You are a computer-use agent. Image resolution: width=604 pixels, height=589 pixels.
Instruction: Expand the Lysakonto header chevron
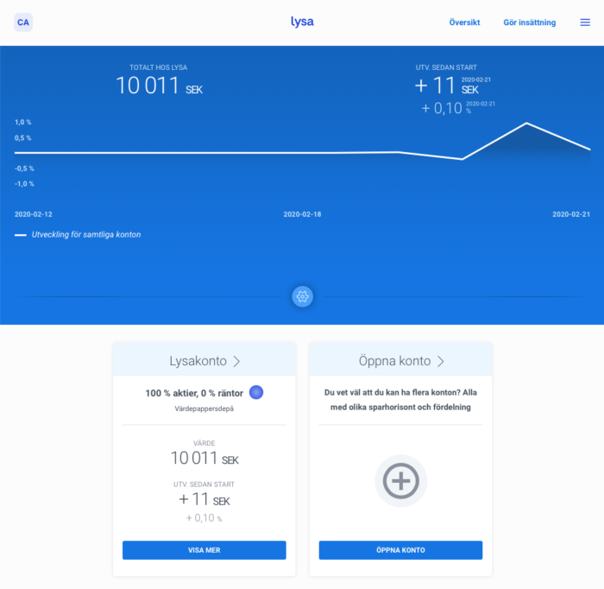(236, 361)
